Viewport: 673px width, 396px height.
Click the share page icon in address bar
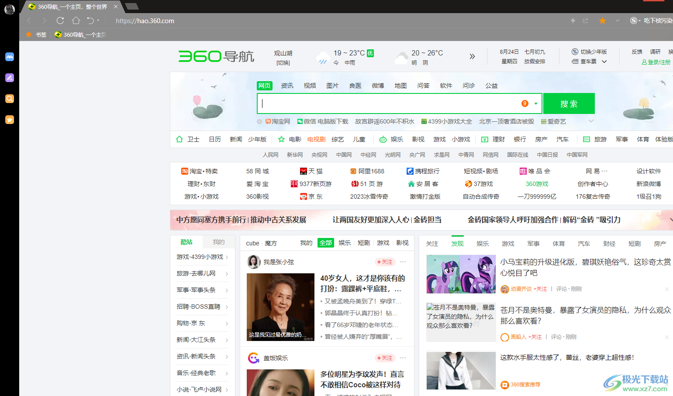[586, 21]
